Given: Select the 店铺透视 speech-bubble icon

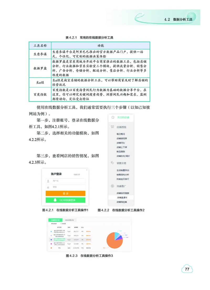Looking at the screenshot, I should point(112,127).
